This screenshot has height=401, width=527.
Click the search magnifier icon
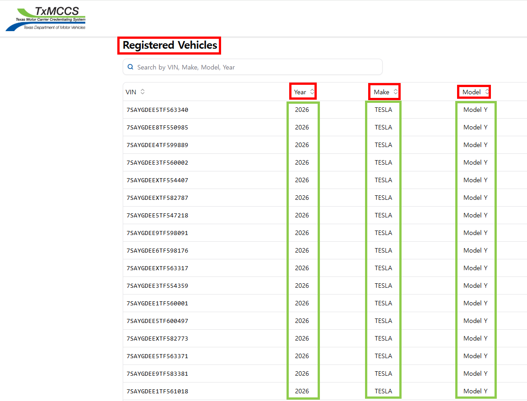click(x=130, y=67)
